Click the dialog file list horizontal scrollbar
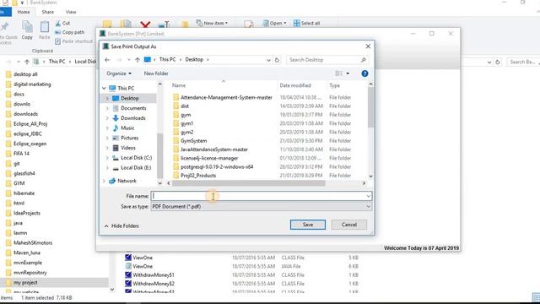Viewport: 540px width, 304px height. pyautogui.click(x=248, y=183)
